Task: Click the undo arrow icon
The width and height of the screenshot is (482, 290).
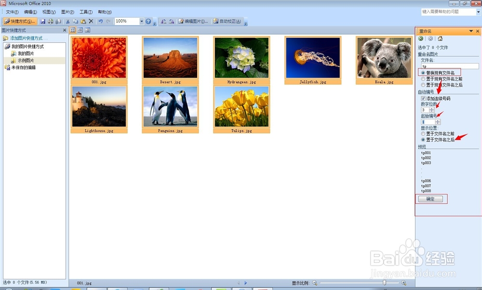Action: click(101, 21)
